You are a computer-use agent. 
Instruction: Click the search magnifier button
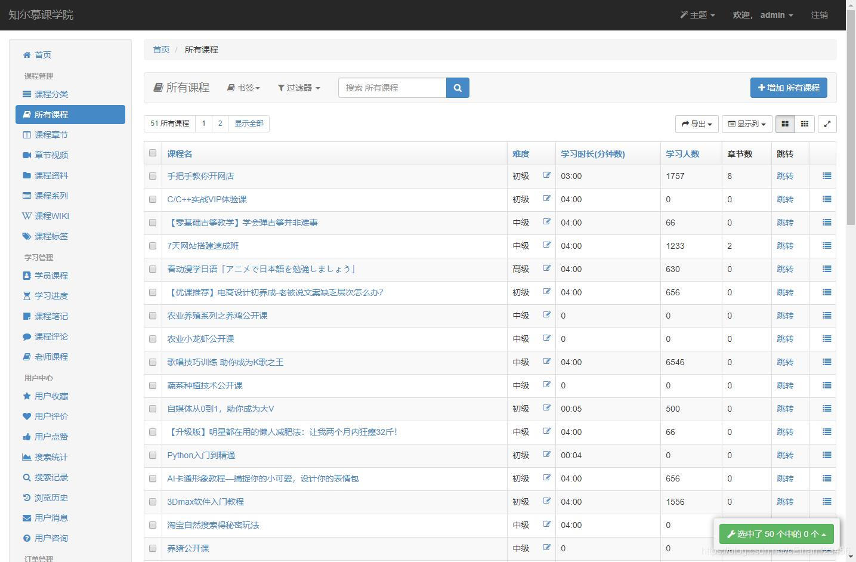tap(458, 88)
